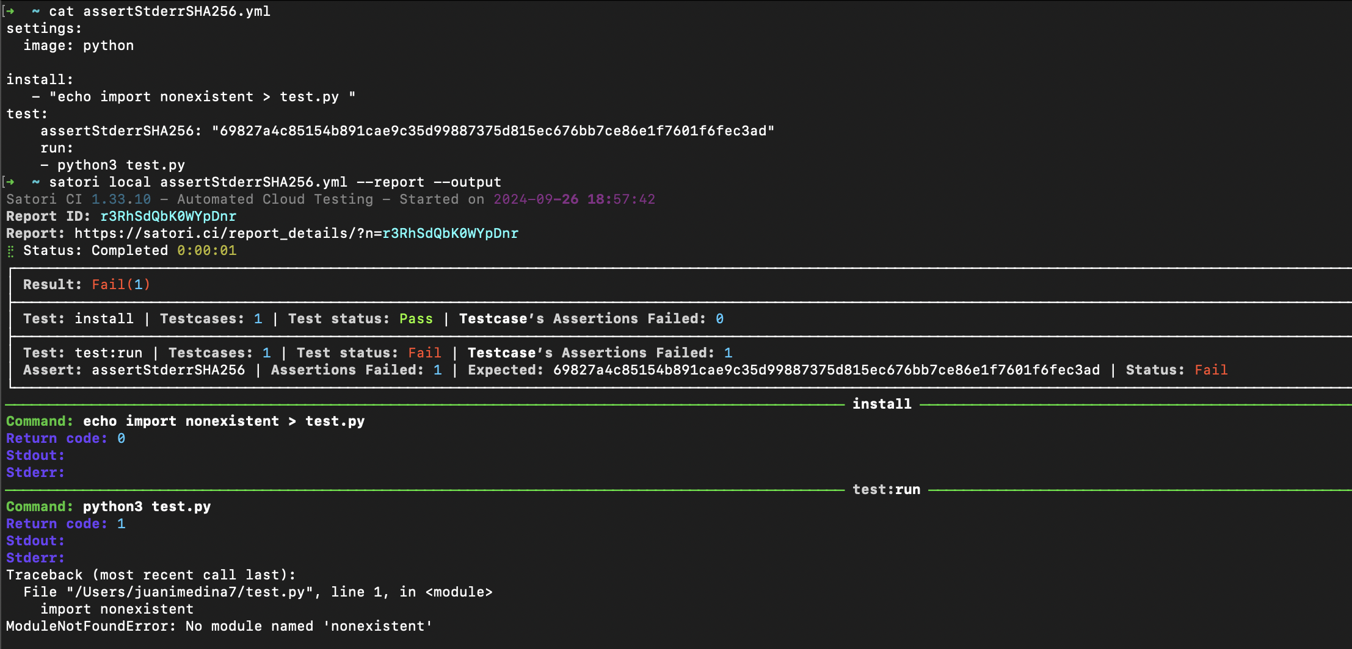The height and width of the screenshot is (649, 1352).
Task: Click the '- python3 test.py' yml run entry
Action: [112, 165]
